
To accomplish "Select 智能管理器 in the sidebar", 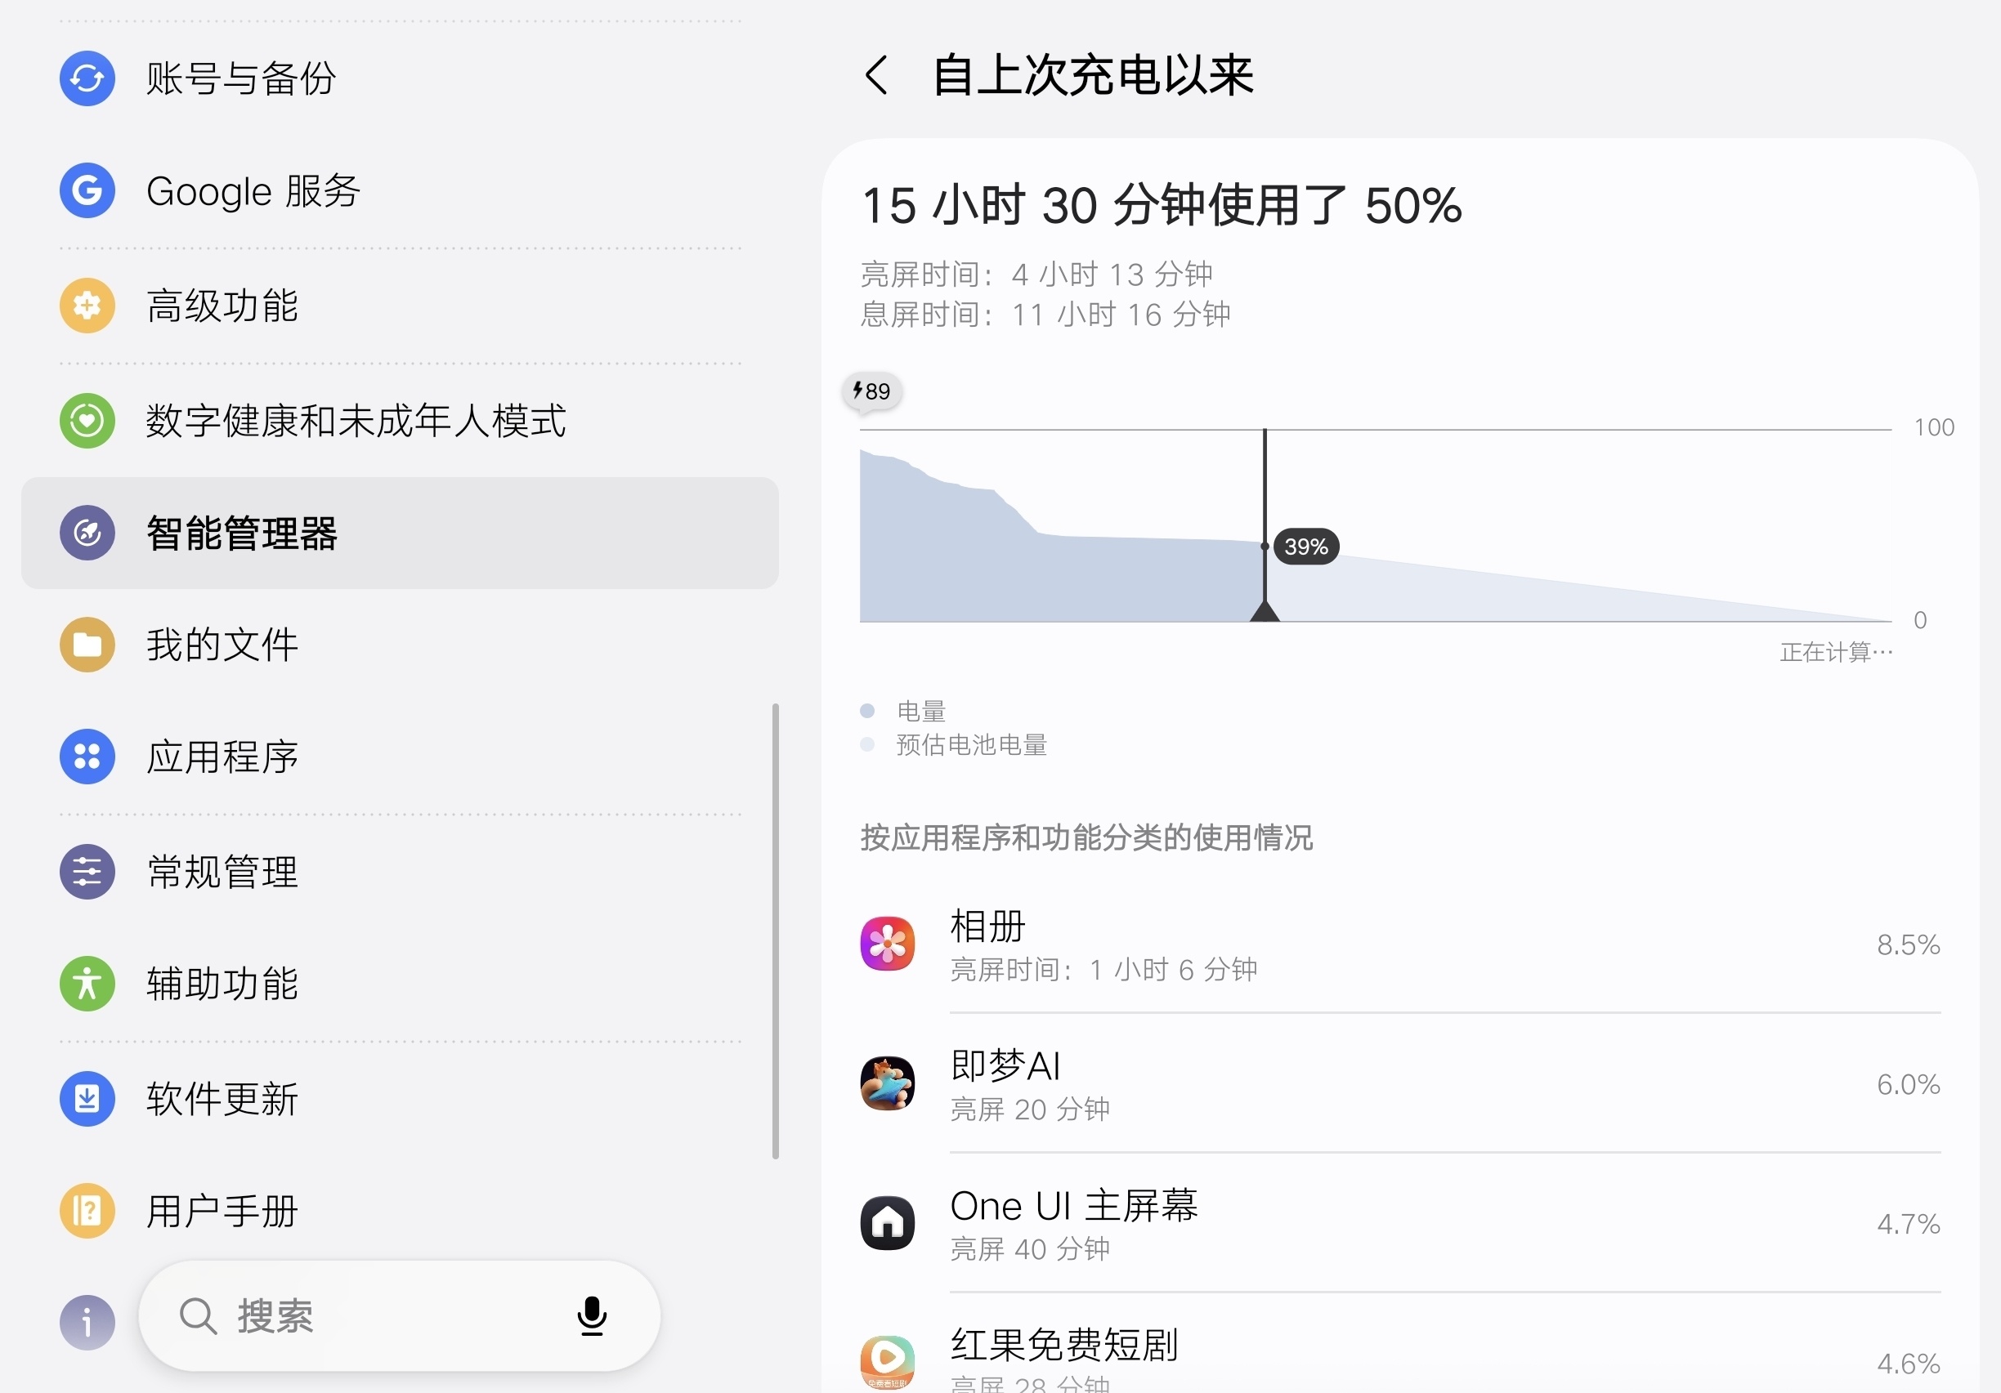I will pos(400,533).
